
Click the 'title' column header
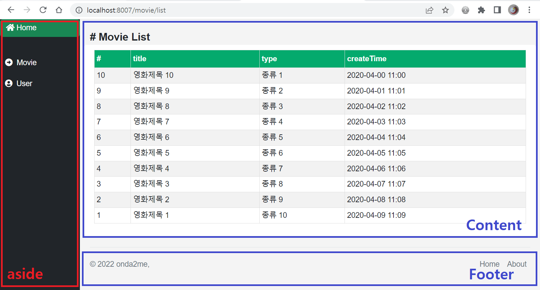click(195, 59)
